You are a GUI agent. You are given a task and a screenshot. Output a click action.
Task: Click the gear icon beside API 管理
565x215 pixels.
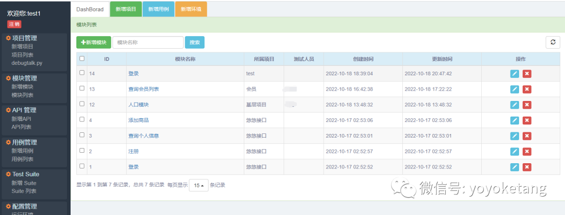pos(8,110)
